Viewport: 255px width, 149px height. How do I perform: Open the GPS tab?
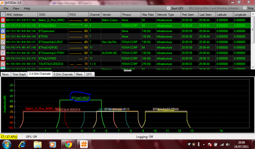point(89,74)
